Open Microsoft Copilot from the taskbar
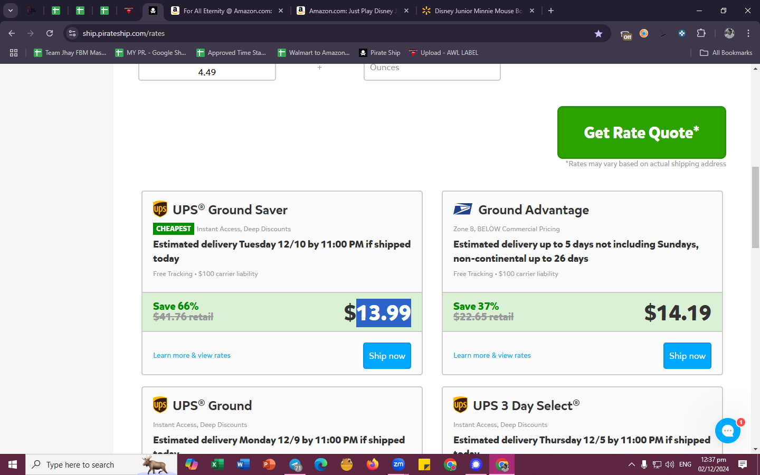The height and width of the screenshot is (475, 760). coord(192,464)
